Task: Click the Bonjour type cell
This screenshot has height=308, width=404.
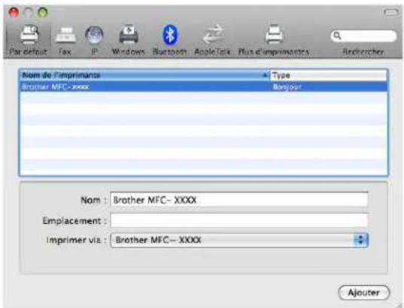Action: (x=287, y=87)
